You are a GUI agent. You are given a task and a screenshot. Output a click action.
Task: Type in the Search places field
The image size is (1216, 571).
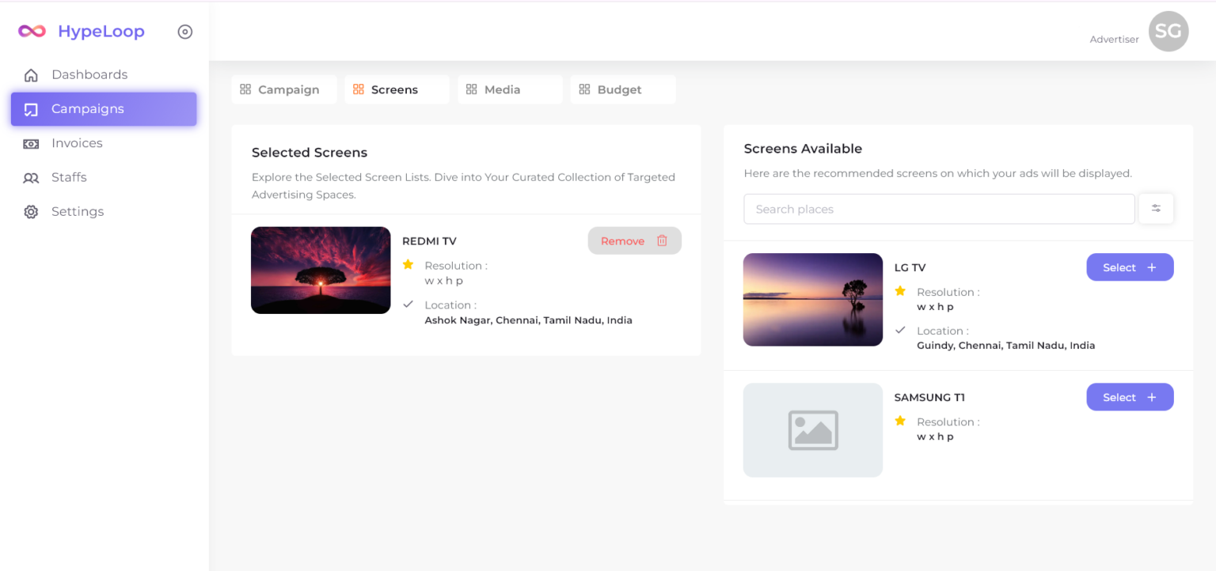pyautogui.click(x=938, y=210)
